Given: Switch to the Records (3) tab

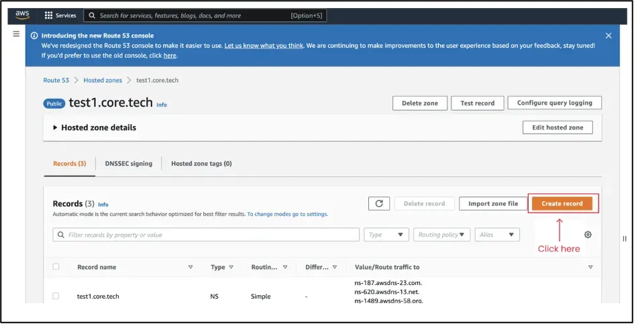Looking at the screenshot, I should tap(70, 164).
